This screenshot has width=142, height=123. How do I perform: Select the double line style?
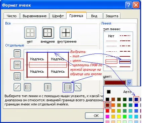125,67
